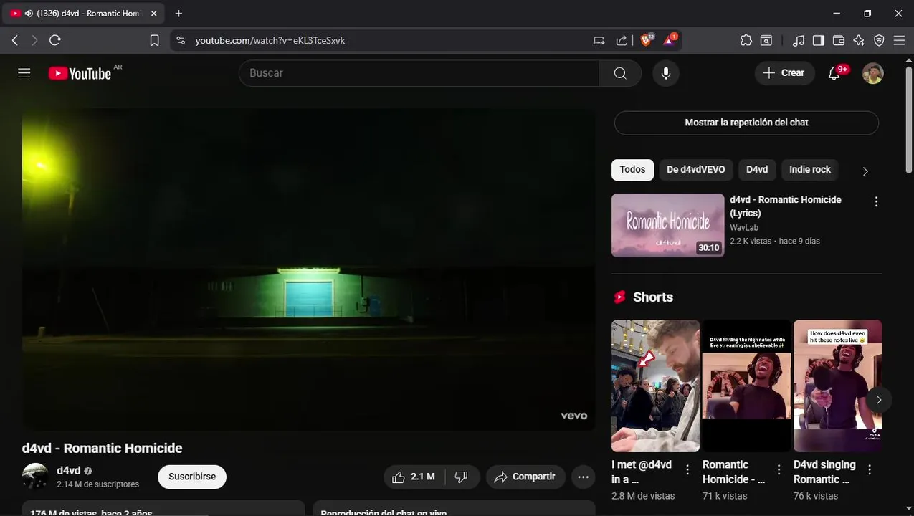Click in the Buscar search field
Screen dimensions: 914x516
(419, 73)
